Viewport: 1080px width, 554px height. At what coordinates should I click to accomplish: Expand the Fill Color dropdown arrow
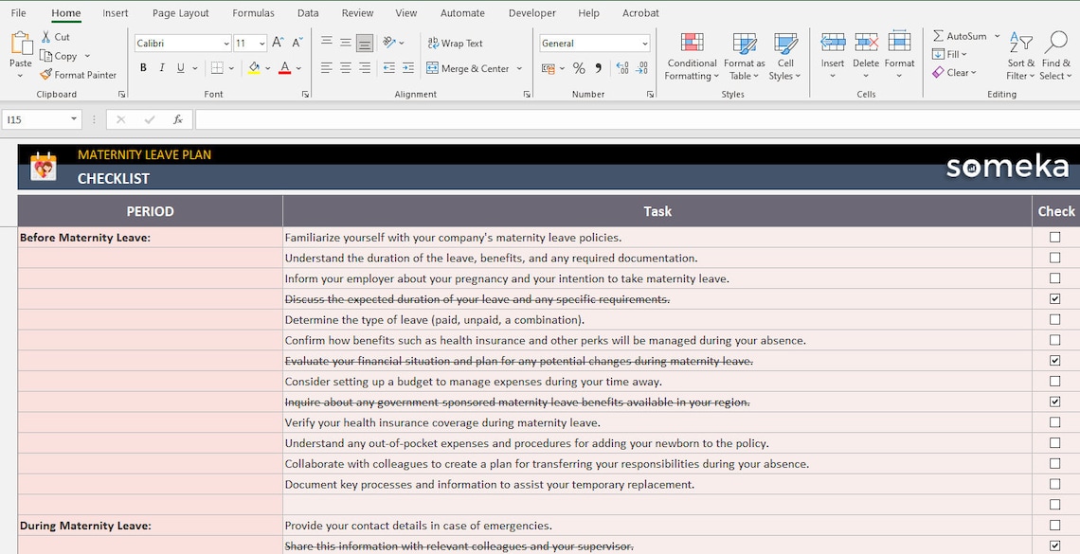pos(267,67)
